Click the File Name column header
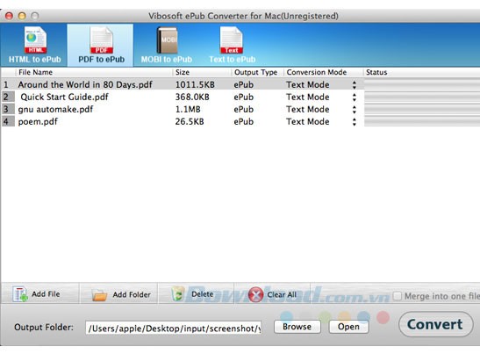 35,72
